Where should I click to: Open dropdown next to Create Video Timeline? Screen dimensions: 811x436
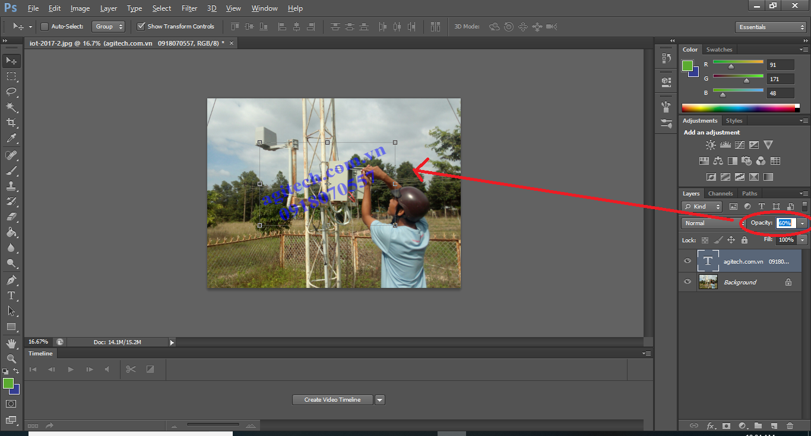[x=380, y=400]
